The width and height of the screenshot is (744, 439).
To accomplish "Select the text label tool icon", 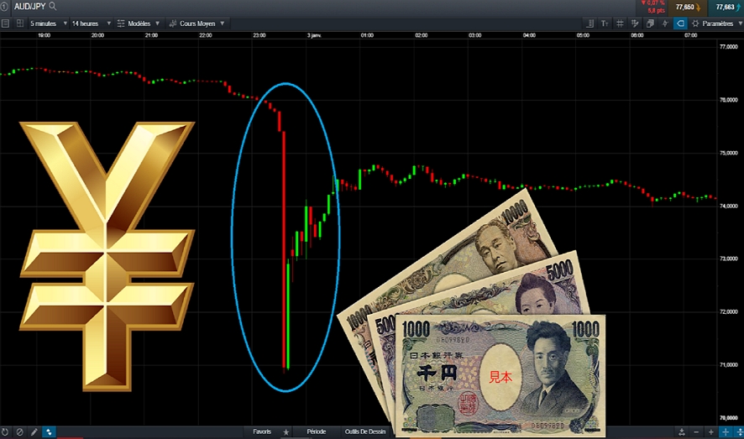I will coord(604,24).
